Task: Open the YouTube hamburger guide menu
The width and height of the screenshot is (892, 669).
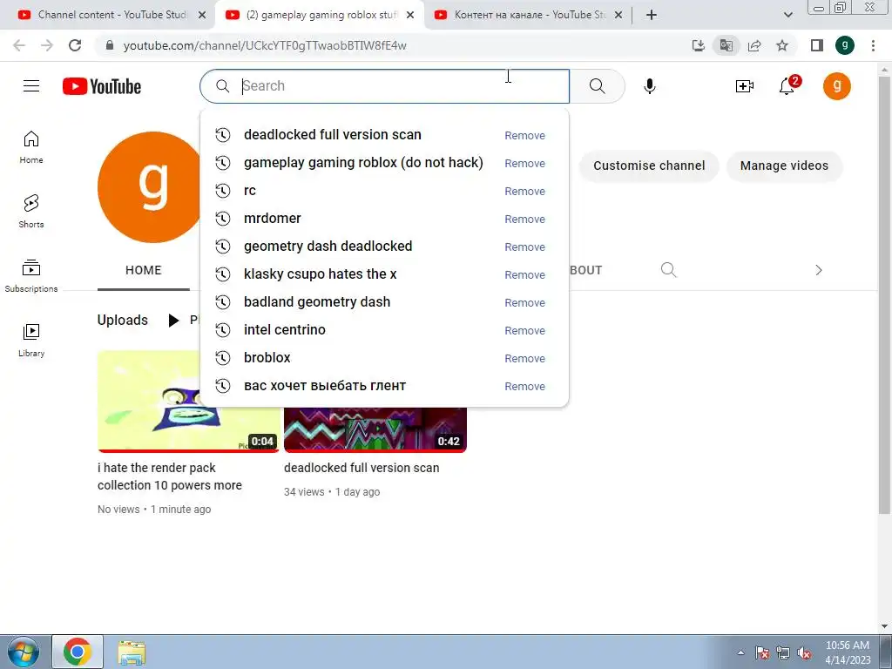Action: [31, 86]
